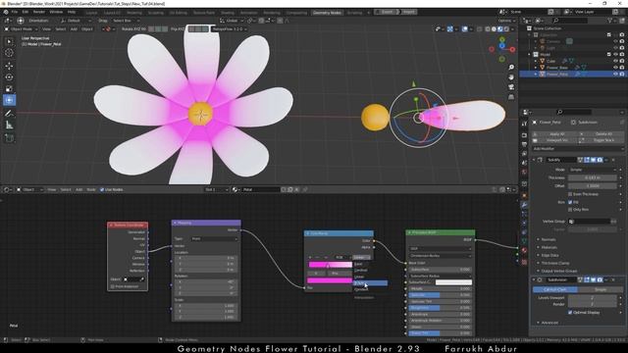
Task: Click Toggle Stack button
Action: [602, 140]
